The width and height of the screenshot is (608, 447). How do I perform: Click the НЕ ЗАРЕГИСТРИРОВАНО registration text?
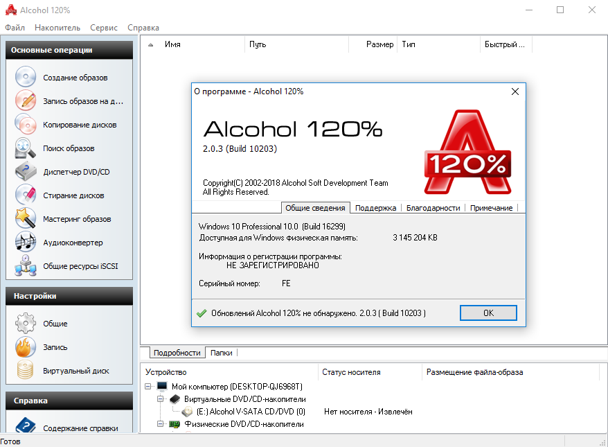(x=273, y=265)
